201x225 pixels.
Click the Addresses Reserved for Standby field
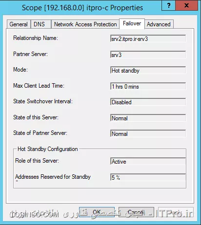pos(148,177)
